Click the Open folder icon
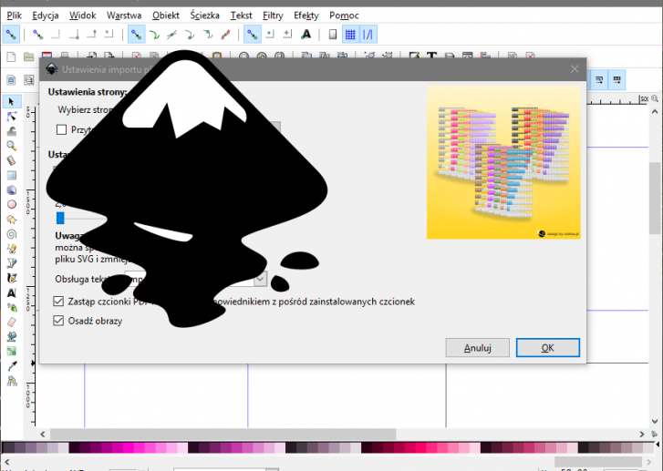Image resolution: width=663 pixels, height=471 pixels. point(28,56)
